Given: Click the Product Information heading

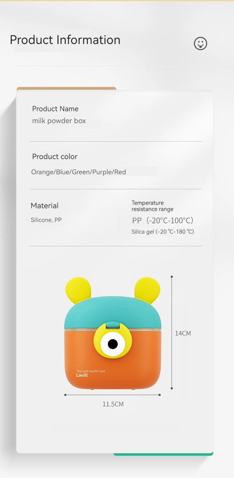Looking at the screenshot, I should (x=65, y=40).
